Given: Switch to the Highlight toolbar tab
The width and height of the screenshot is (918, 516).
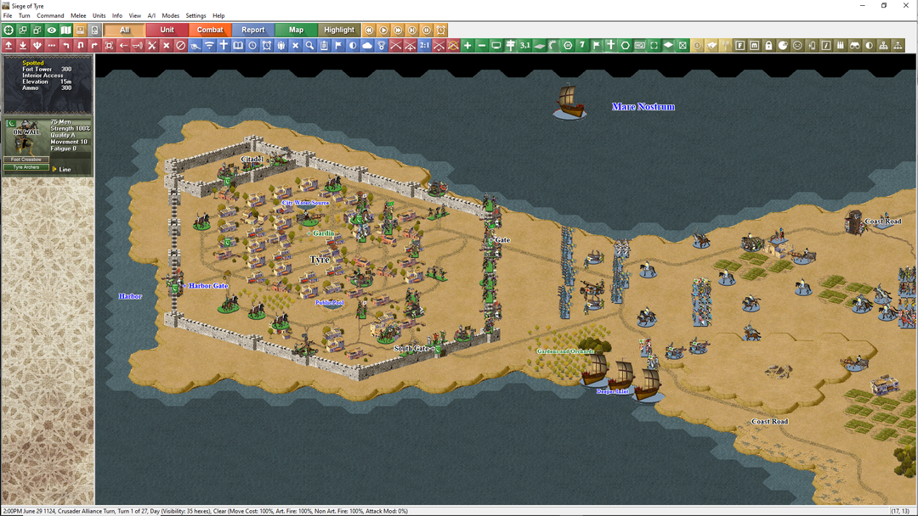Looking at the screenshot, I should point(339,30).
